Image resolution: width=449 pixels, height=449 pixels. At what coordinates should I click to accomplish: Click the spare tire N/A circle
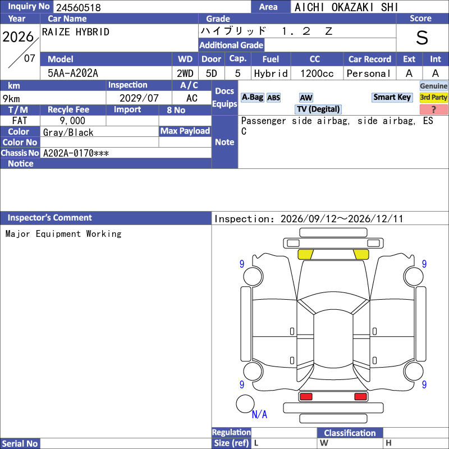tap(245, 404)
